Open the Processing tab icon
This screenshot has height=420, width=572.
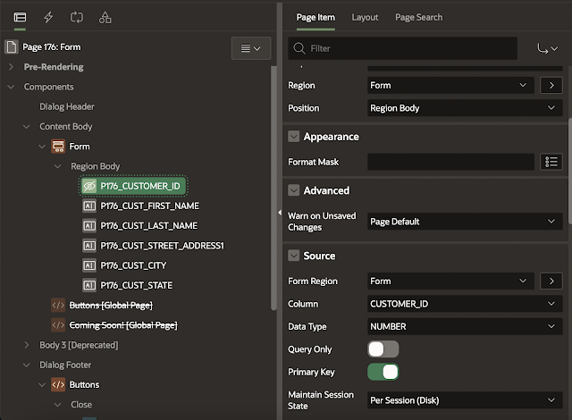pyautogui.click(x=76, y=17)
